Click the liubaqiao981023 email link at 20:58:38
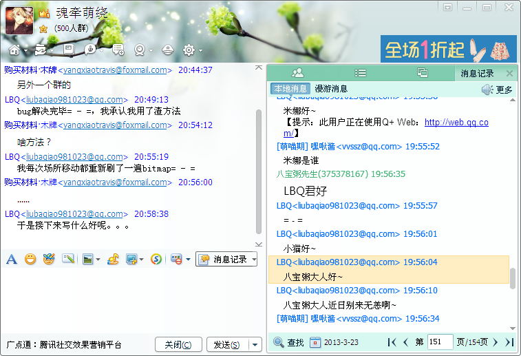The image size is (521, 356). pos(74,214)
